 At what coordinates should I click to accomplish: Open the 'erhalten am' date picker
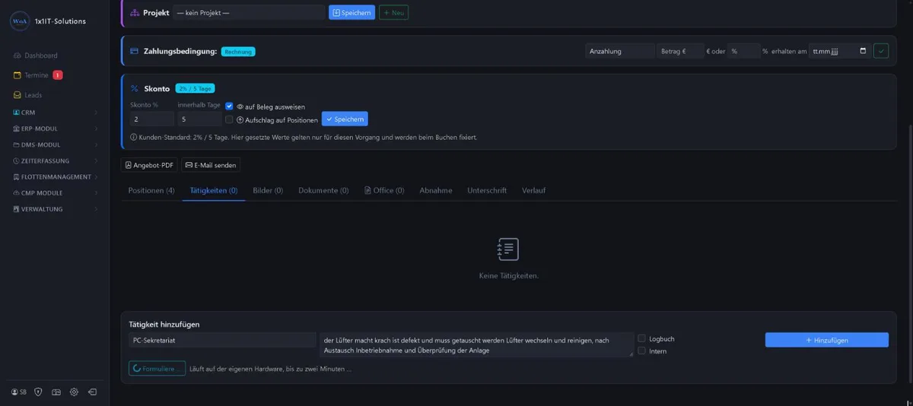pyautogui.click(x=839, y=51)
